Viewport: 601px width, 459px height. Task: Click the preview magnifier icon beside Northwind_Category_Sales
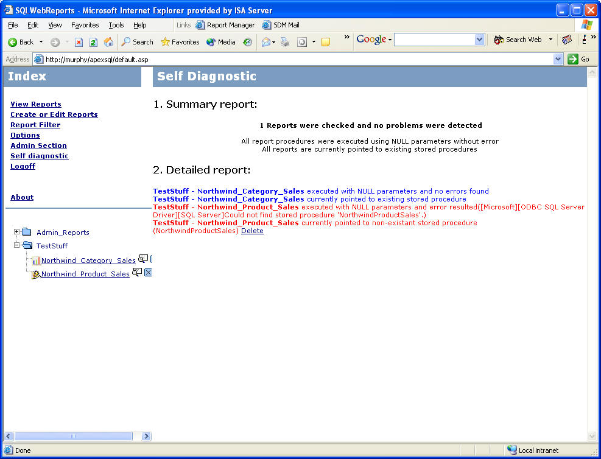[x=143, y=259]
